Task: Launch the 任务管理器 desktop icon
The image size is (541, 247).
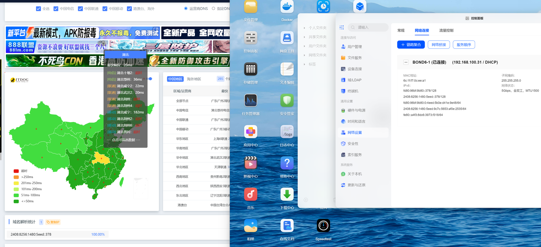Action: tap(250, 101)
